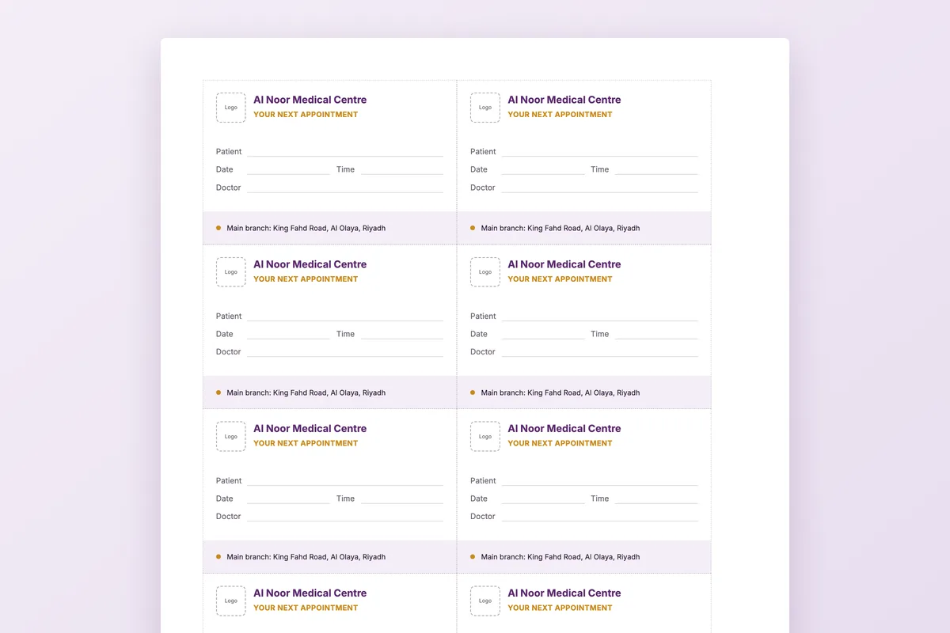Click the Doctor line in the top-left card
The width and height of the screenshot is (950, 633).
pyautogui.click(x=345, y=188)
